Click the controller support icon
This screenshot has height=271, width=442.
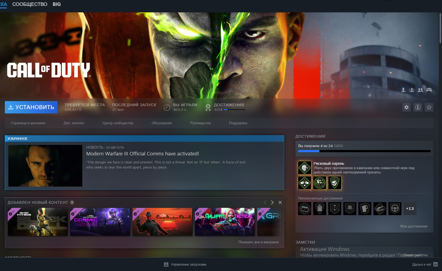[429, 90]
